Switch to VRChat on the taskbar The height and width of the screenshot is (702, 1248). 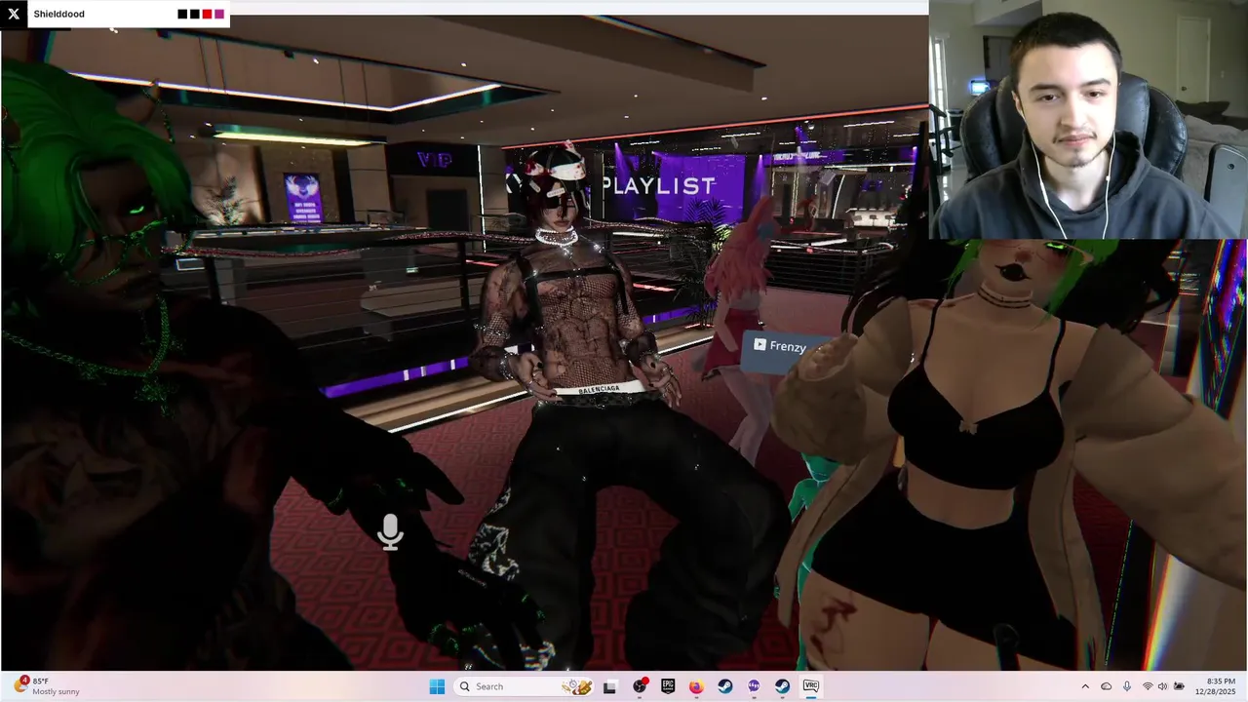[x=810, y=686]
